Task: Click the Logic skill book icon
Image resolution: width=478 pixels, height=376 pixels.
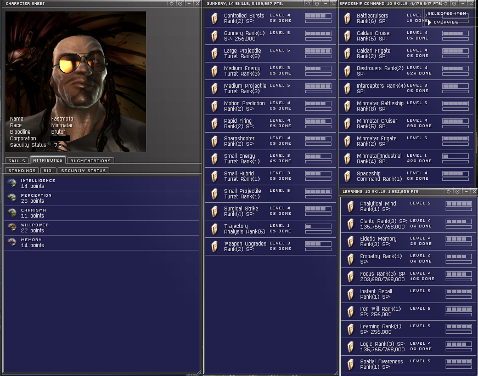Action: coord(351,347)
